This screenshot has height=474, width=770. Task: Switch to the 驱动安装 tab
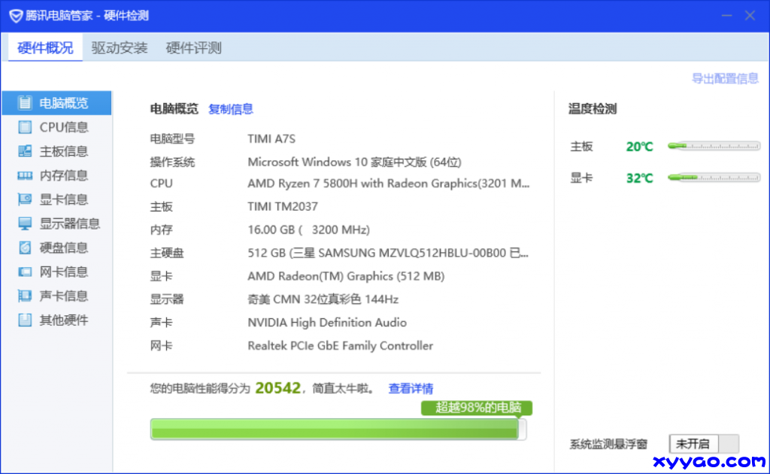coord(120,48)
